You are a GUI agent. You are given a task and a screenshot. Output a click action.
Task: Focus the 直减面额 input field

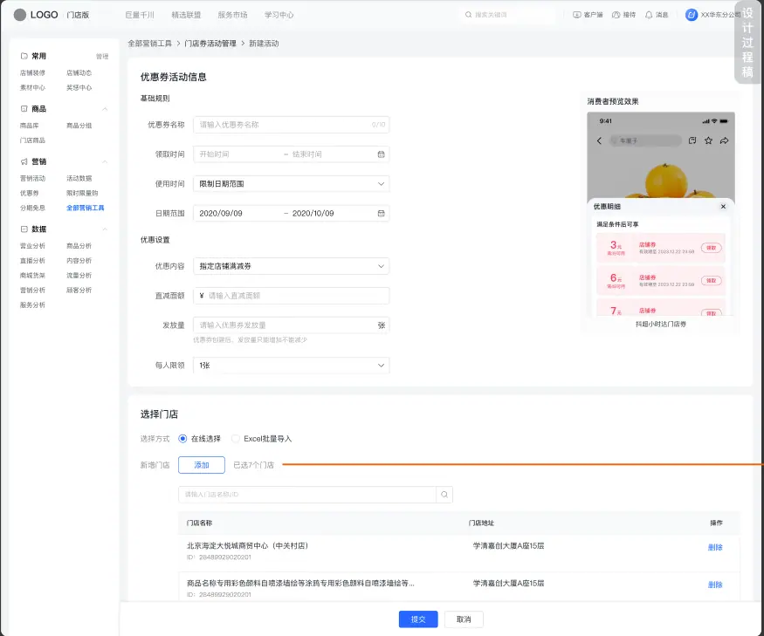point(292,296)
